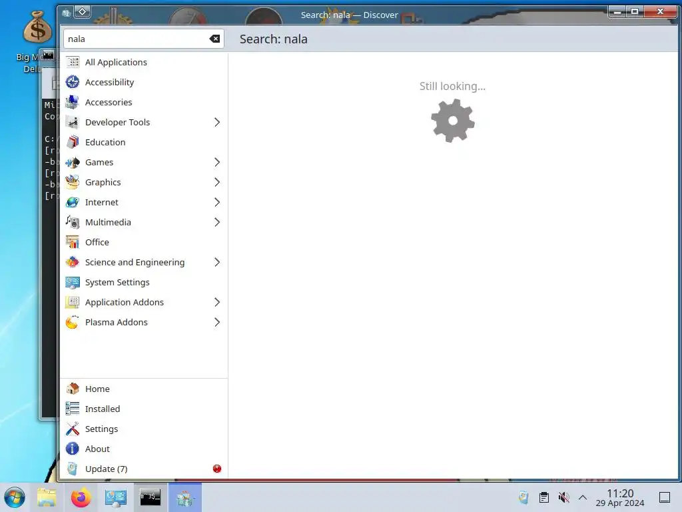Expand the Games subcategories chevron
682x512 pixels.
[217, 163]
